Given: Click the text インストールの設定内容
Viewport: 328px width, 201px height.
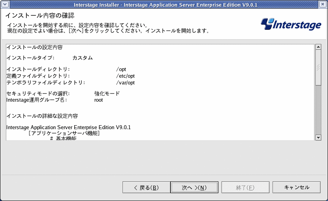Looking at the screenshot, I should click(35, 47).
